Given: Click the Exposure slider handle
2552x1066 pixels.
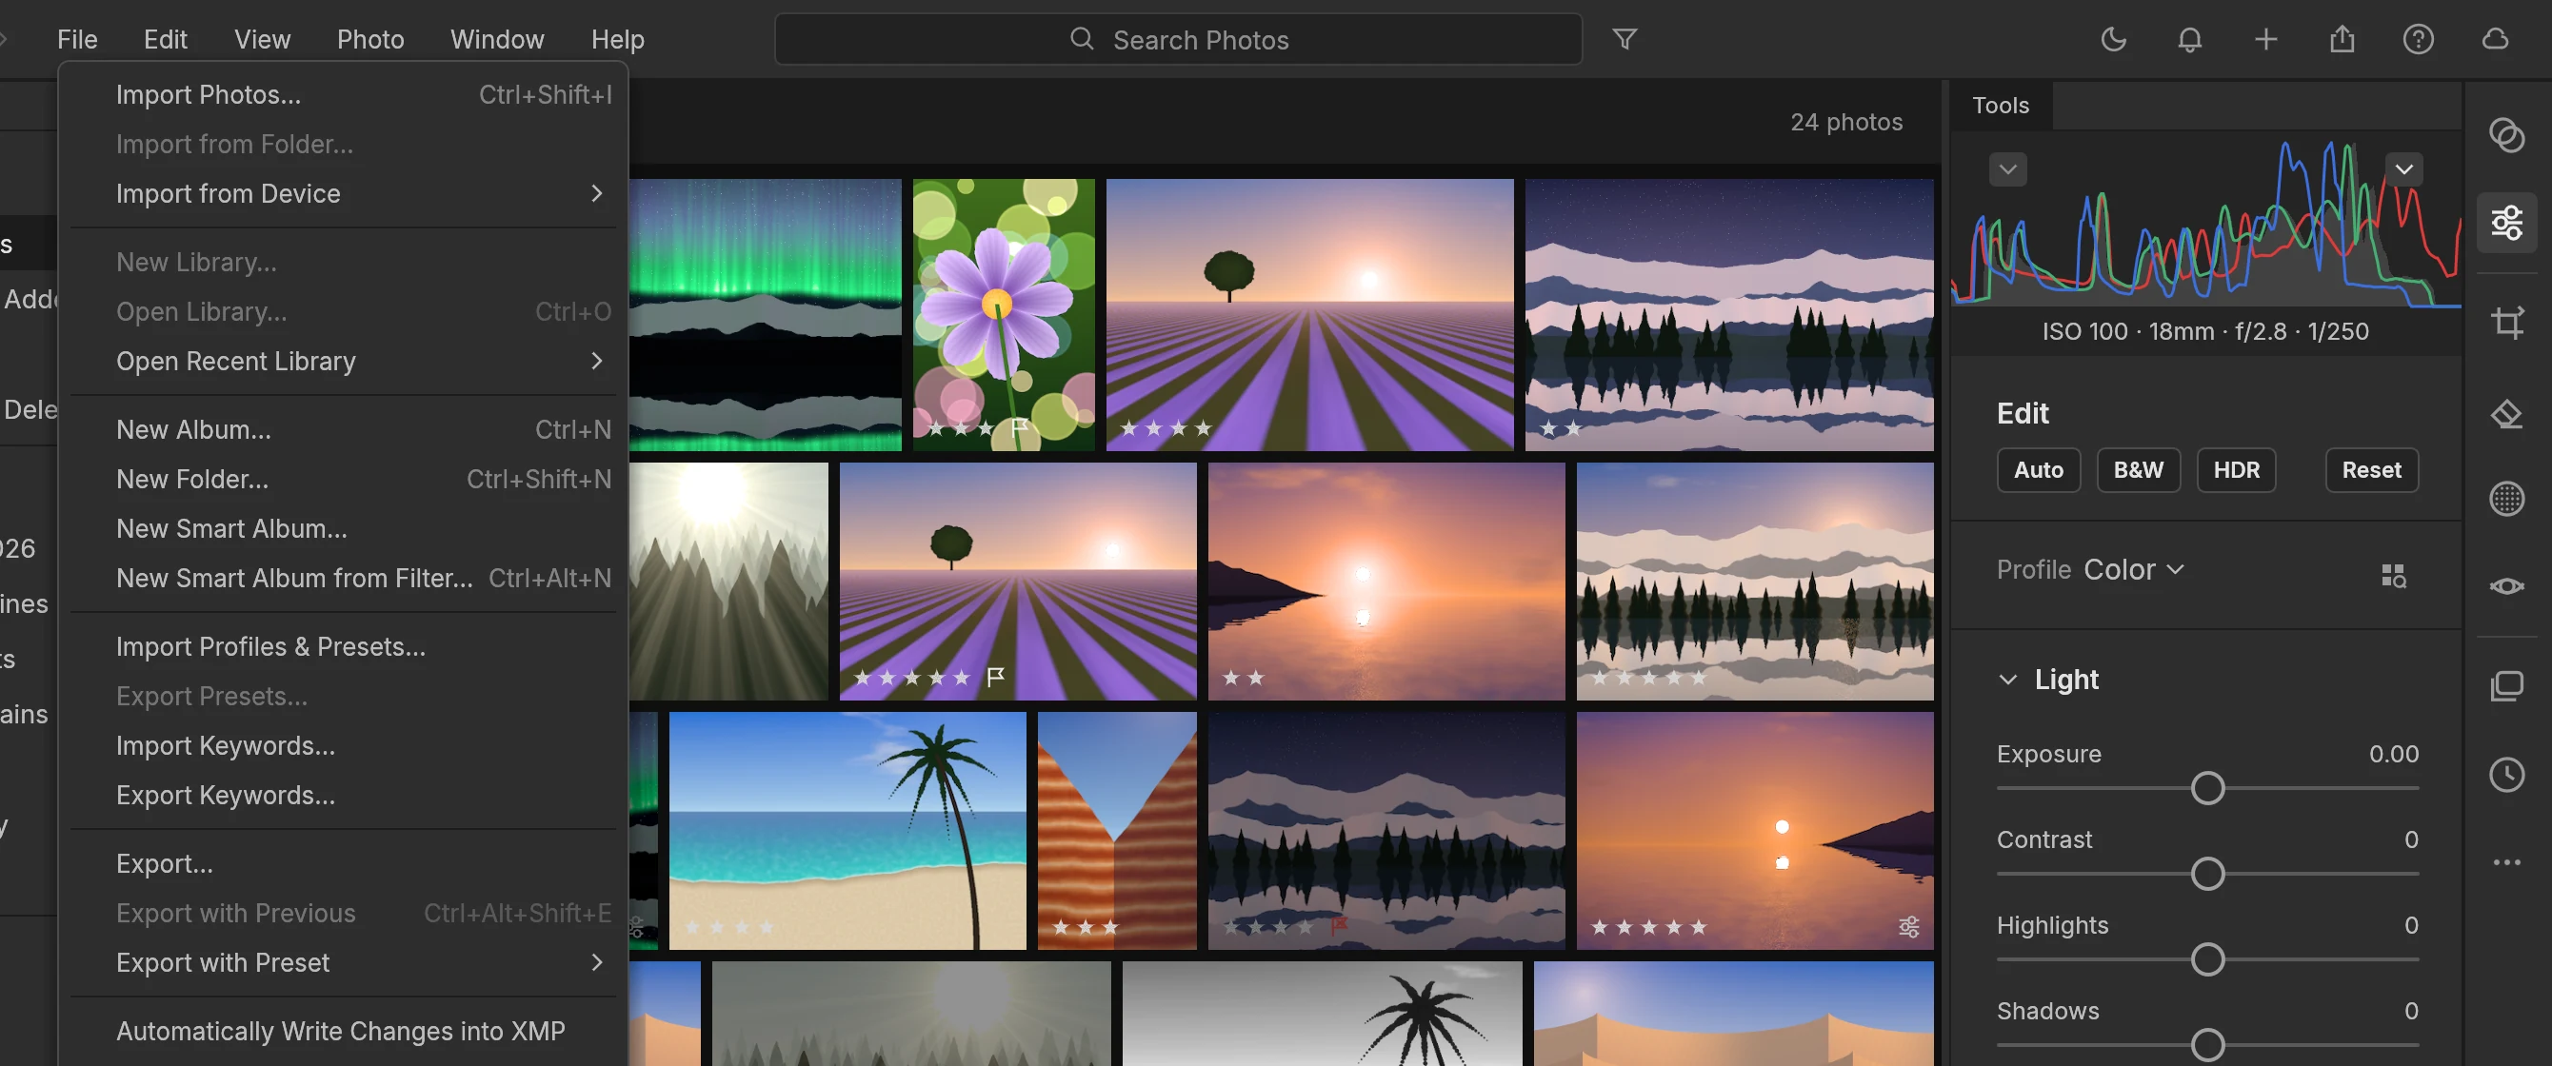Looking at the screenshot, I should pos(2207,789).
